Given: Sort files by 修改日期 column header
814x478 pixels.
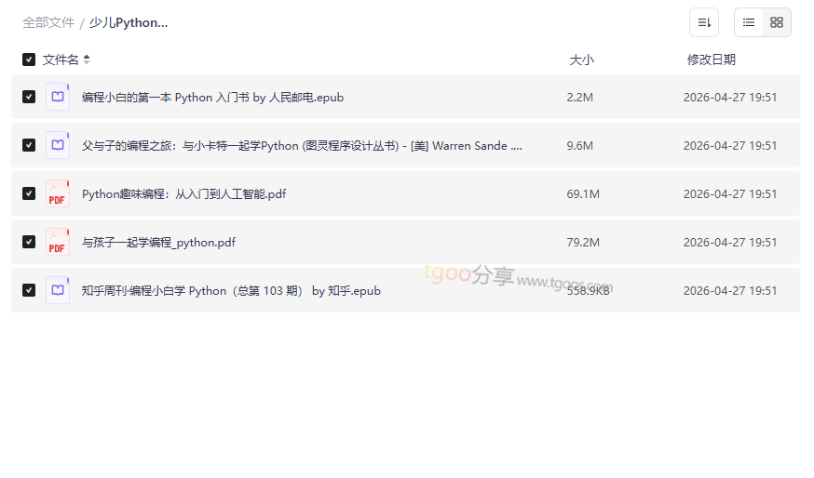Looking at the screenshot, I should (711, 60).
